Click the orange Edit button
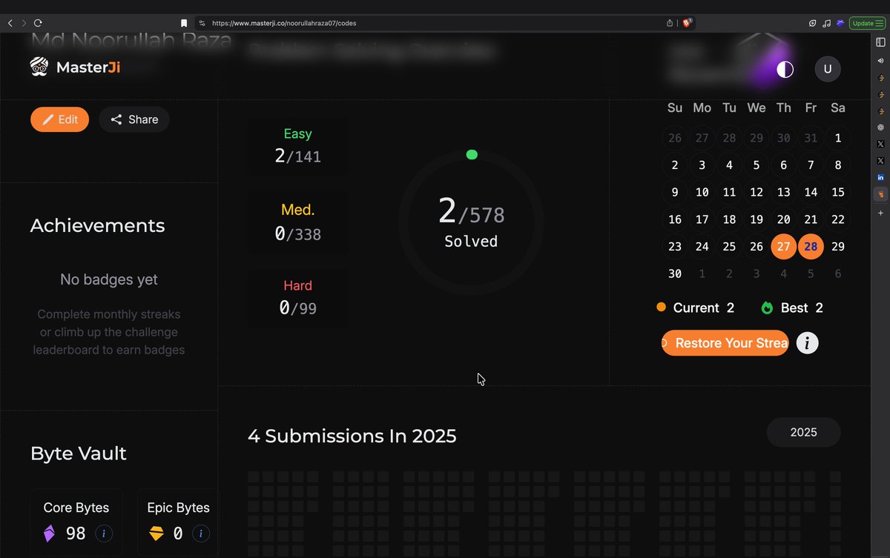This screenshot has width=890, height=558. coord(59,119)
